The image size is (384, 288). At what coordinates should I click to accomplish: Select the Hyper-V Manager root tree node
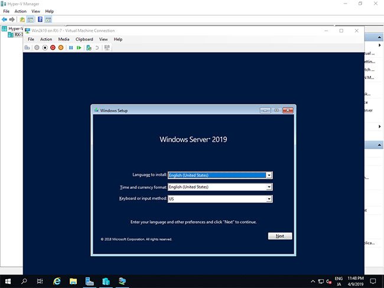click(12, 29)
